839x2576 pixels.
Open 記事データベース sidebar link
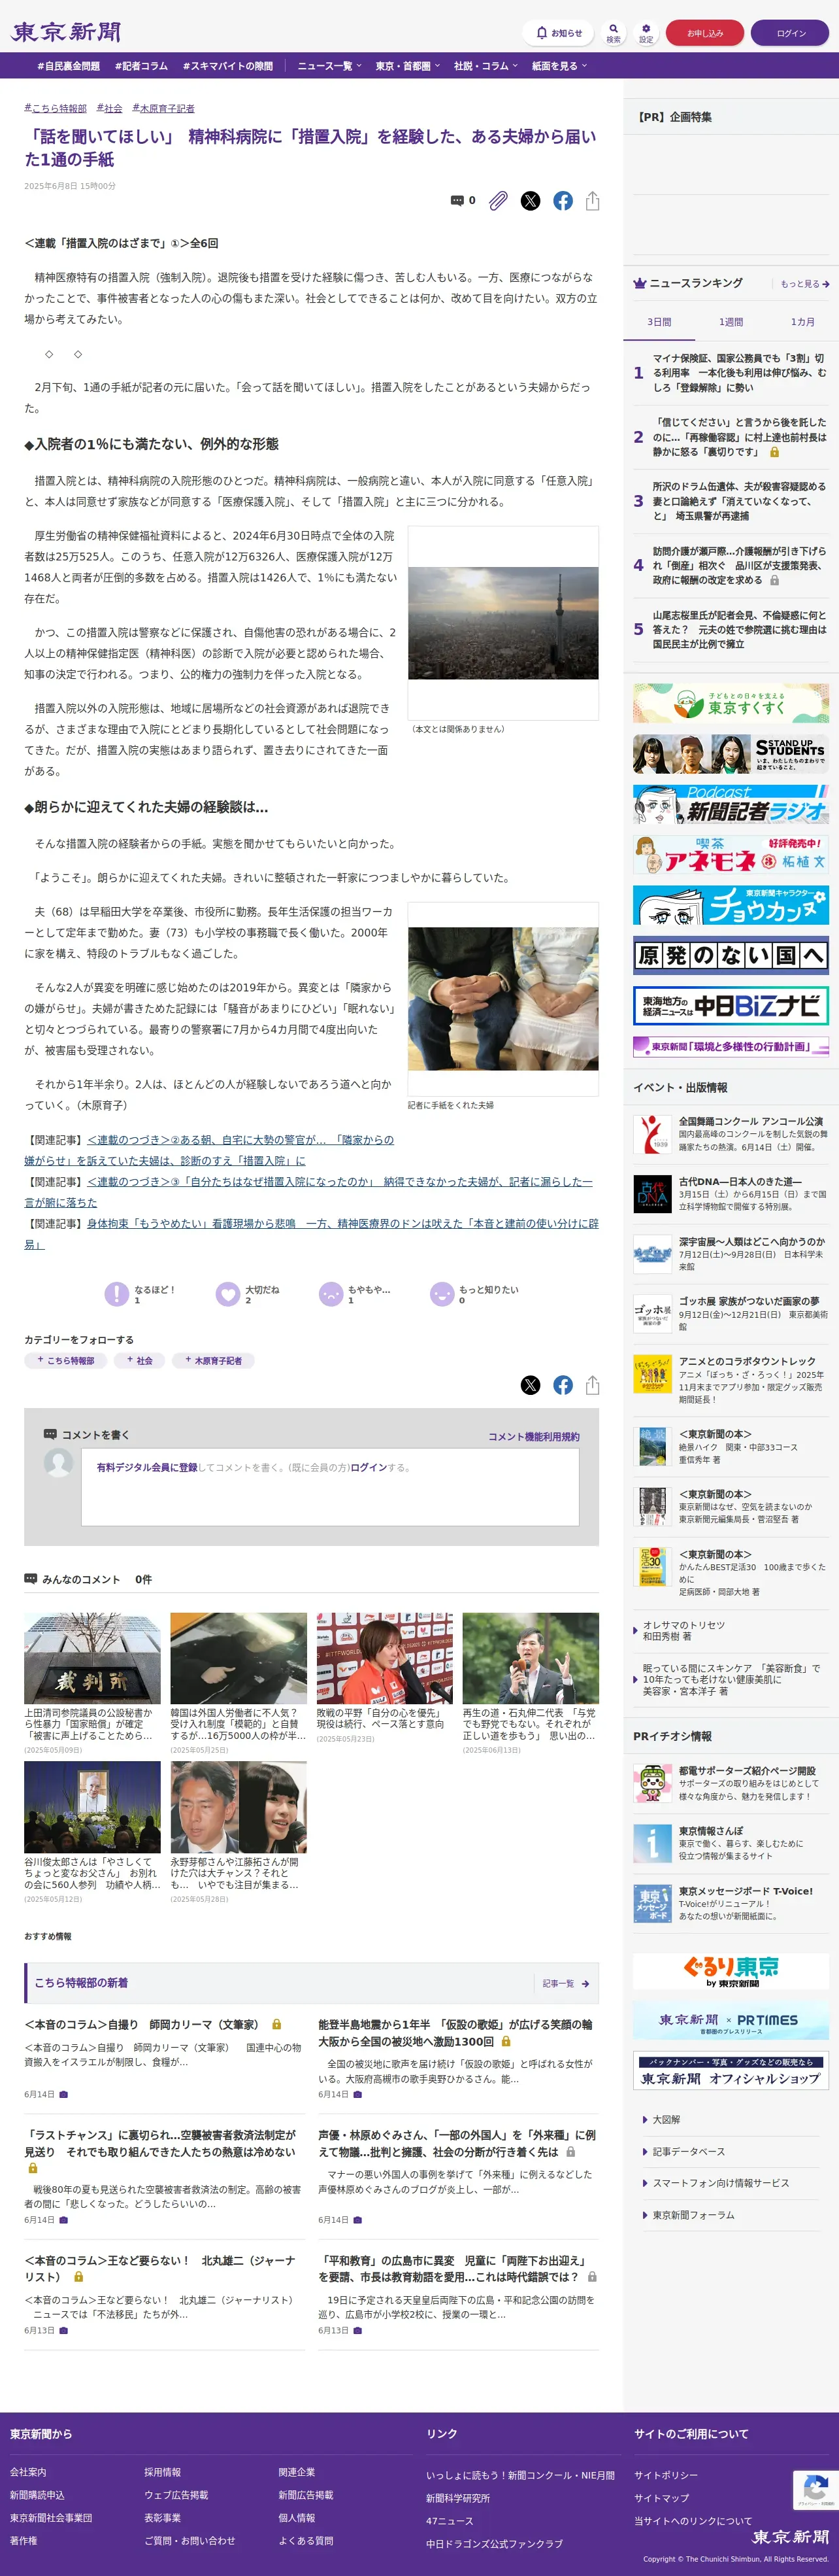pyautogui.click(x=688, y=2151)
